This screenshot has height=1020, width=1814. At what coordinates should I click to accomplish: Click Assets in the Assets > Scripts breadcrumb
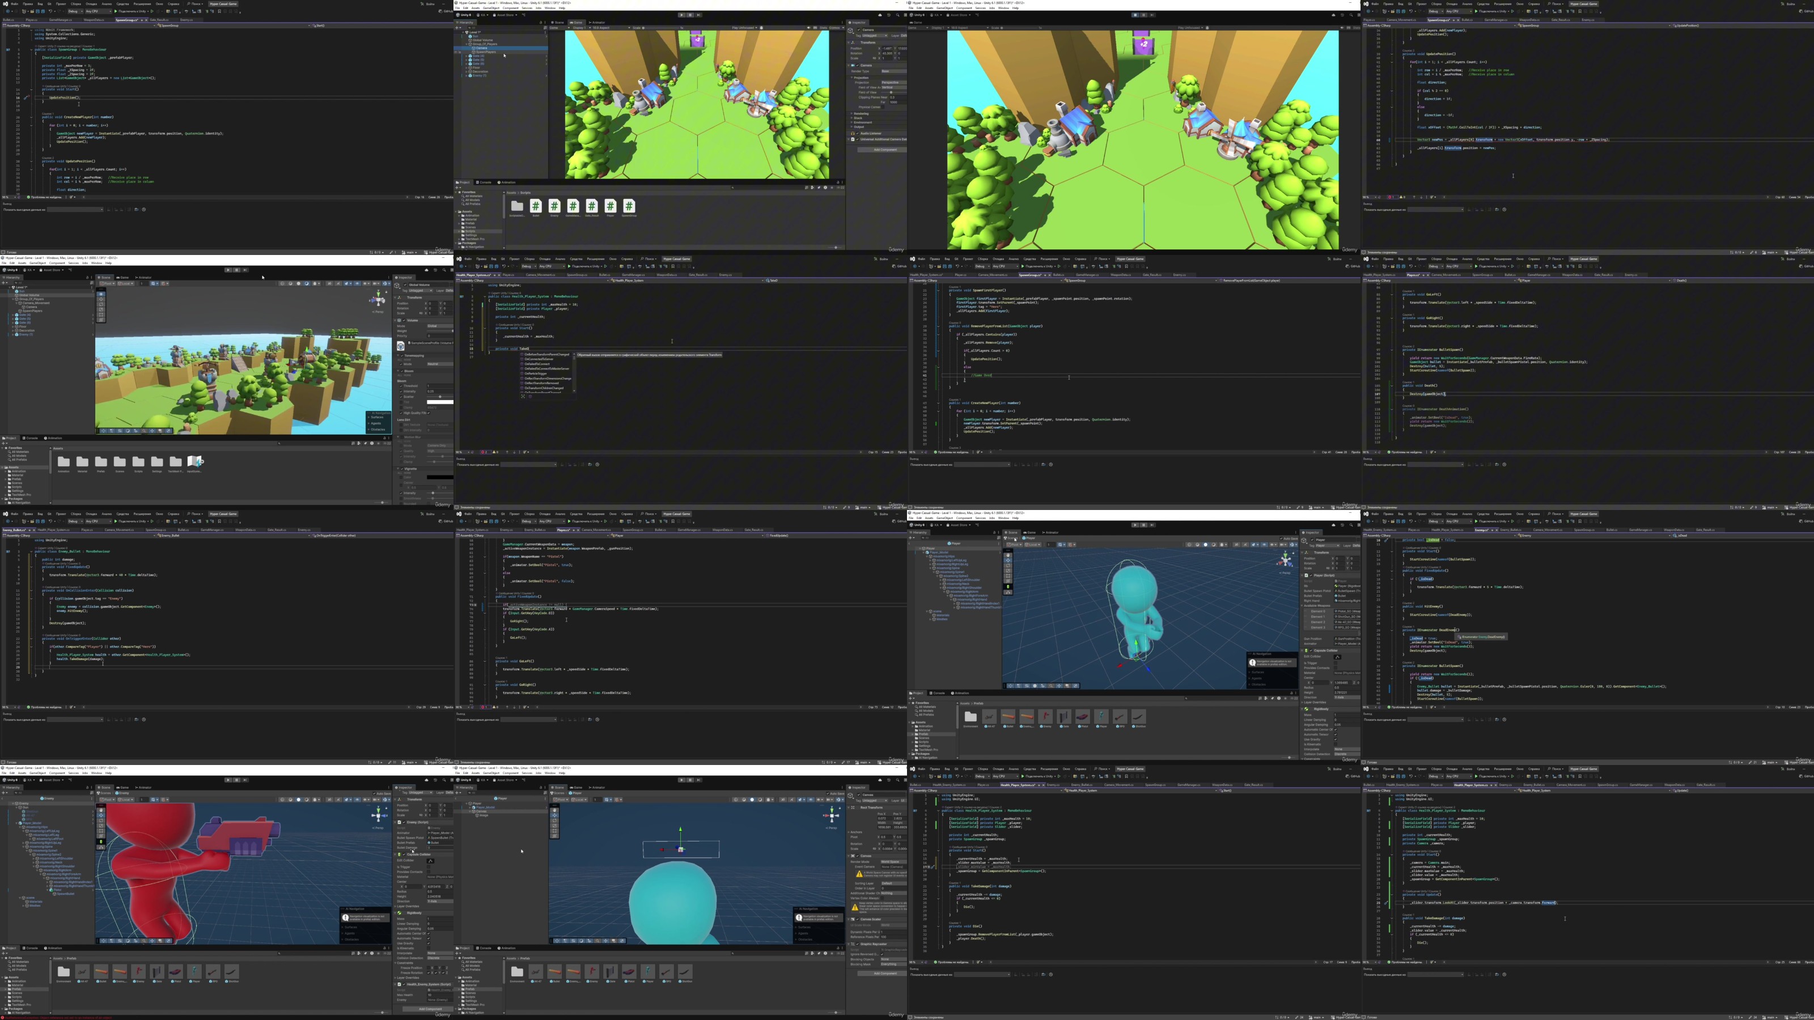pyautogui.click(x=511, y=192)
